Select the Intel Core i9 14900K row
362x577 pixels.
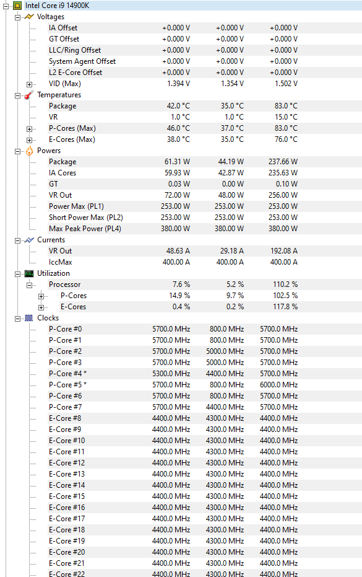coord(193,6)
